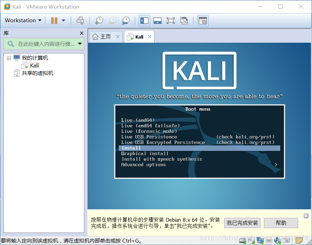Select Install with speech synthesis entry
Image resolution: width=312 pixels, height=245 pixels.
coord(162,159)
